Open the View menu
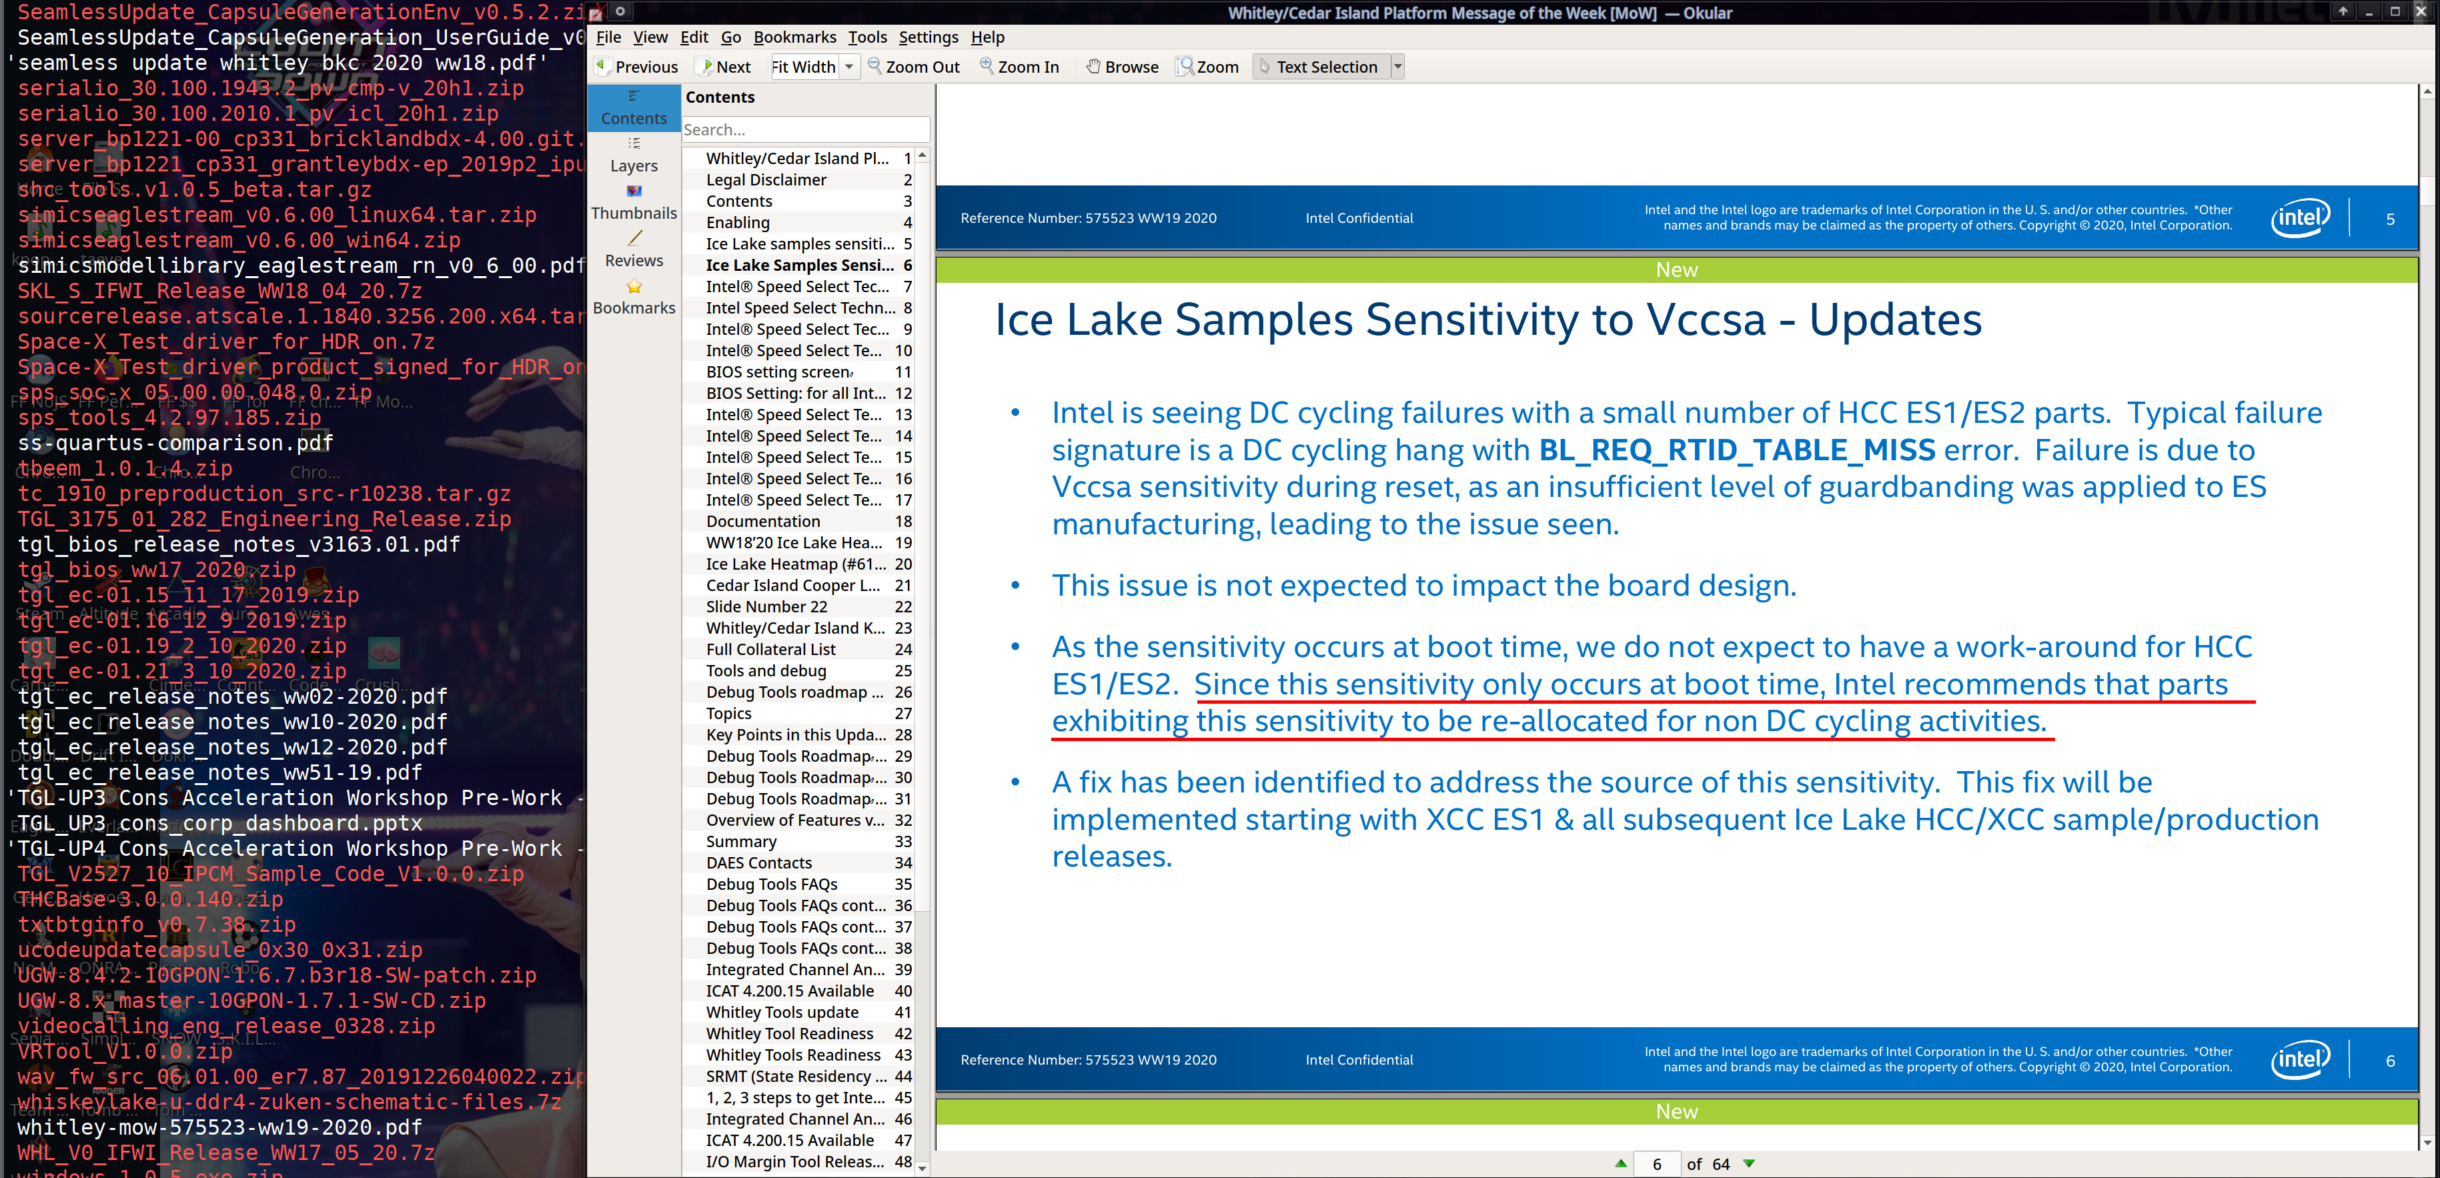Viewport: 2440px width, 1178px height. [x=650, y=36]
